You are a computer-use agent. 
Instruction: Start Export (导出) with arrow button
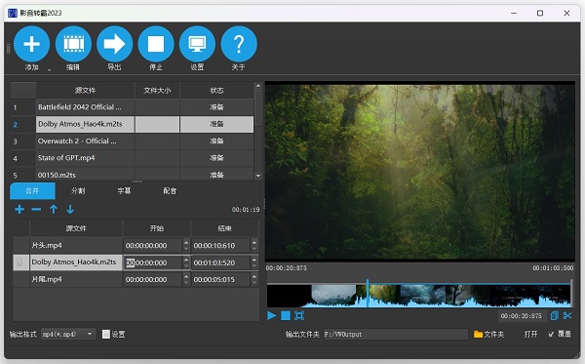(x=114, y=44)
